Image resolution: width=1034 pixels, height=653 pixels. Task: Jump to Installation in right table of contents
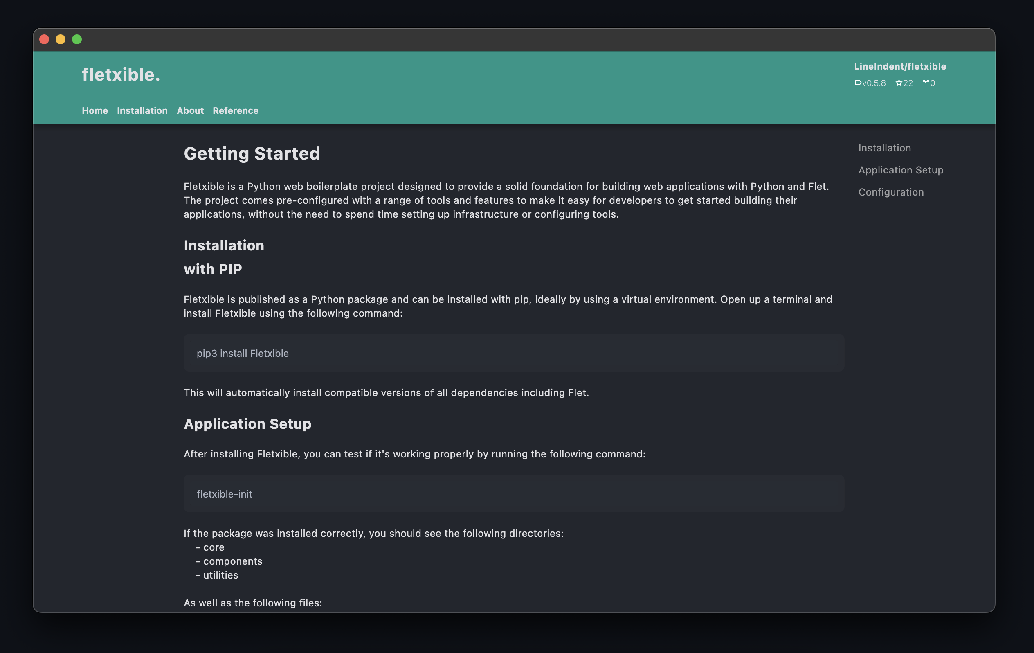pos(884,148)
